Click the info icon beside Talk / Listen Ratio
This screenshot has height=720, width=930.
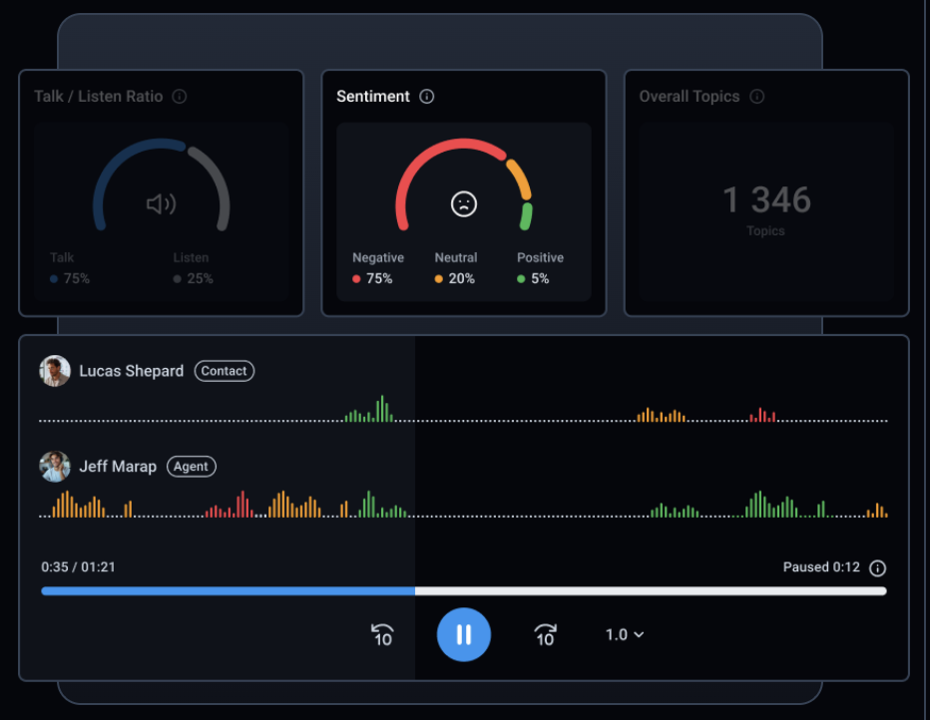tap(180, 97)
